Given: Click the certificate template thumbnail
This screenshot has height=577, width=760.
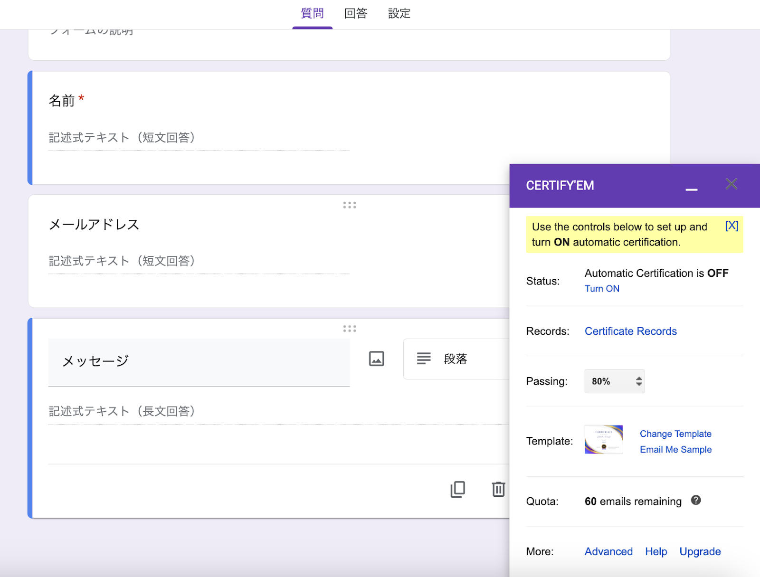Looking at the screenshot, I should [604, 440].
